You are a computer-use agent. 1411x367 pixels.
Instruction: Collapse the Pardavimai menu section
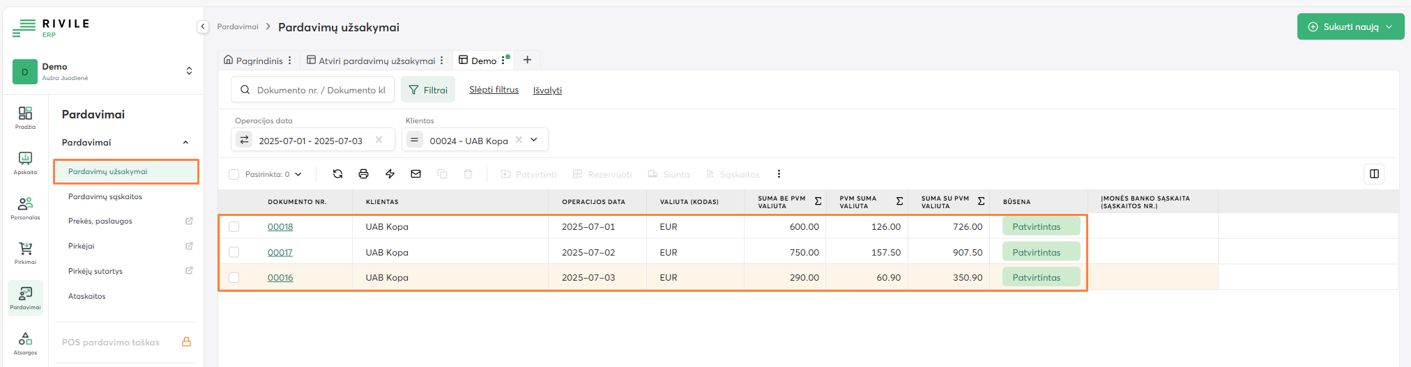tap(185, 143)
